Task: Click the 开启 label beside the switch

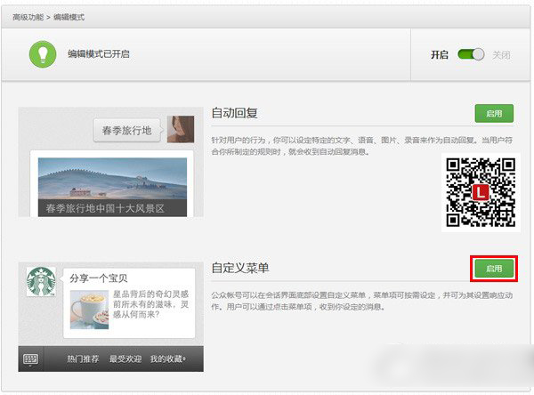Action: (x=440, y=55)
